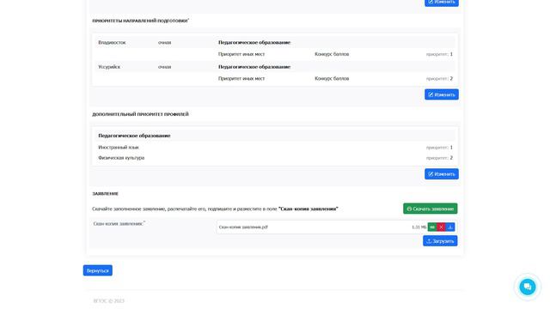
Task: Click the 'Педагогическое образование' header in the profiles block
Action: pos(134,136)
